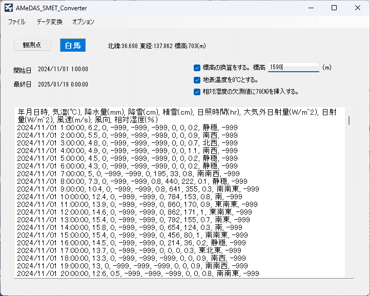Click the header row starting with 年月日時

point(177,116)
